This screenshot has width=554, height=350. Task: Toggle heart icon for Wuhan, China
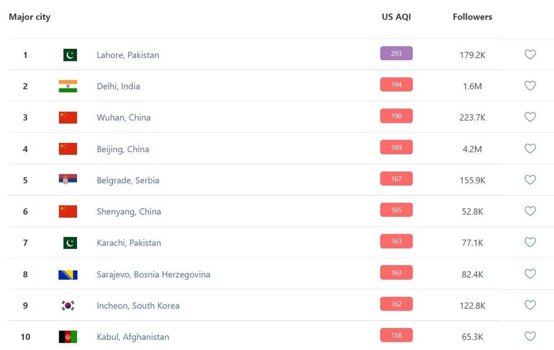pos(530,117)
